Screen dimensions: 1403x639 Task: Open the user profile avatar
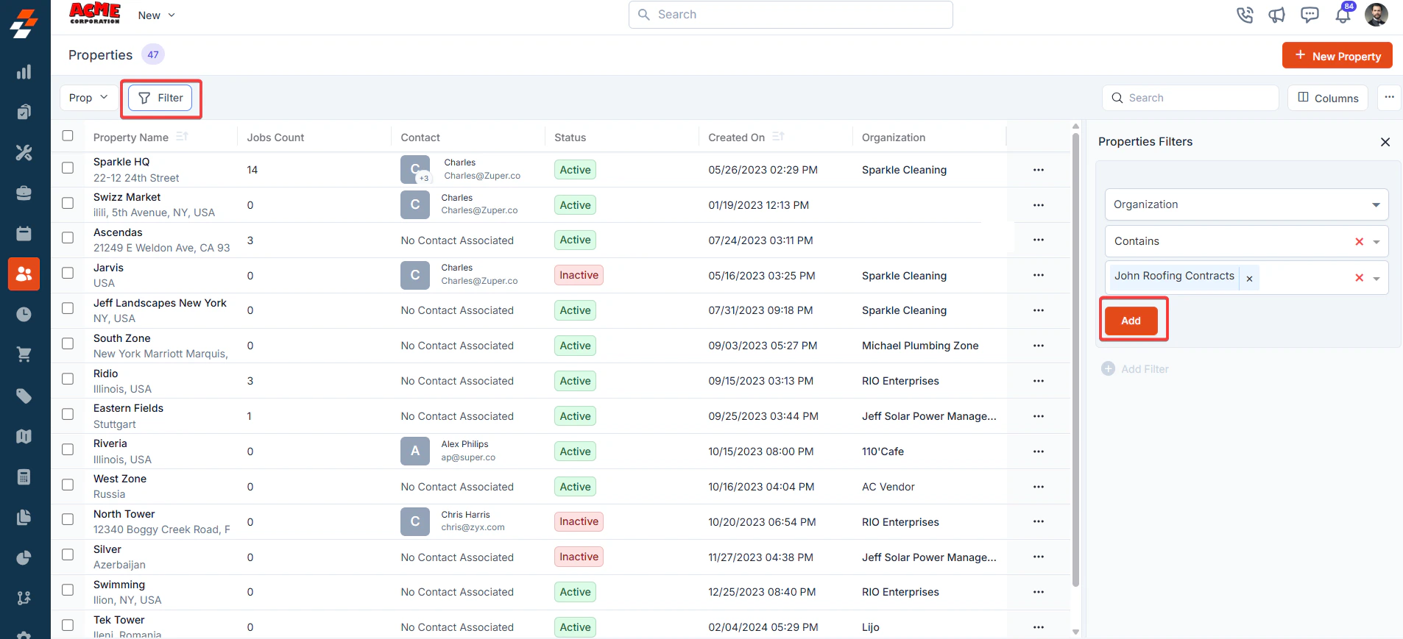(1377, 15)
